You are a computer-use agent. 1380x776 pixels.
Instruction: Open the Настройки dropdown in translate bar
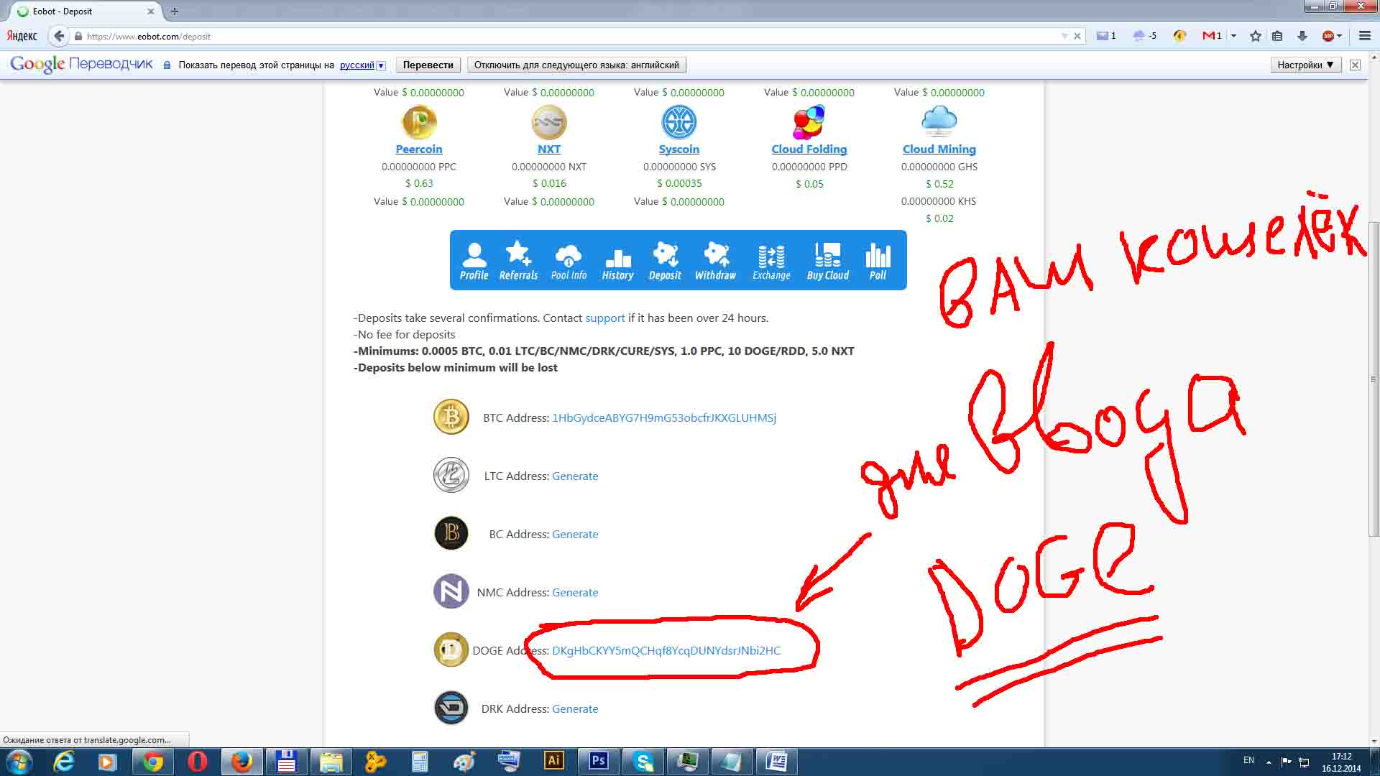1305,65
